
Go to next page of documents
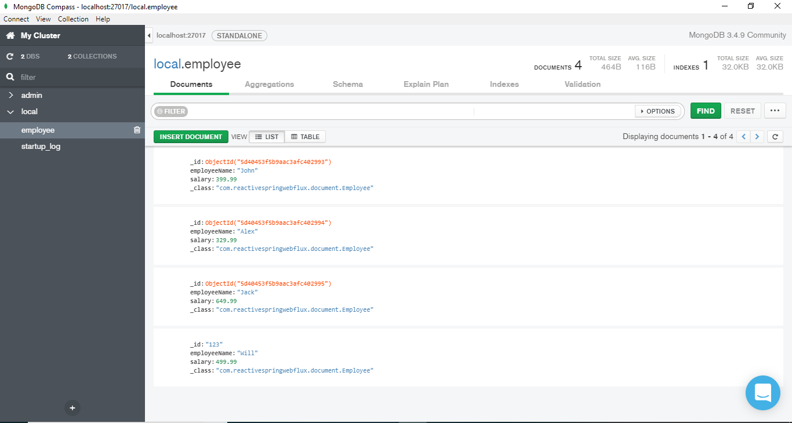[757, 136]
